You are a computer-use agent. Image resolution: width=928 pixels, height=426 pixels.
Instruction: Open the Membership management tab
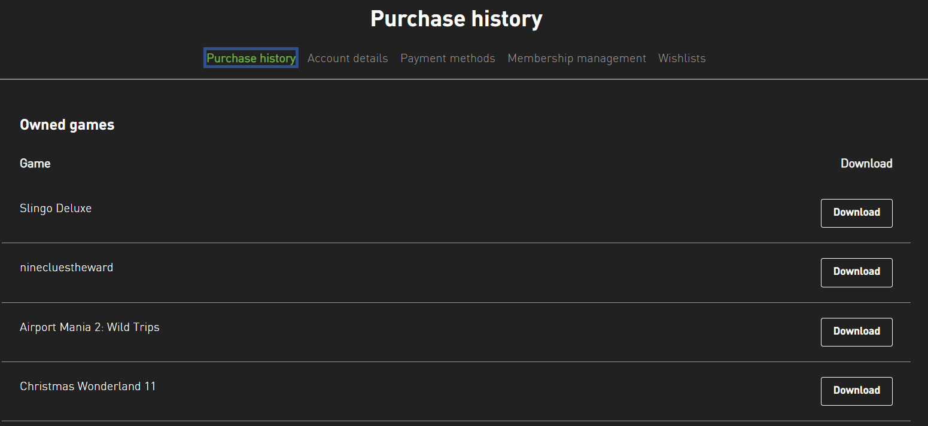pos(577,58)
